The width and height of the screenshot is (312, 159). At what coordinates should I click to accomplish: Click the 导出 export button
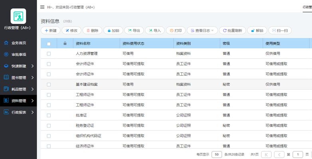point(134,31)
